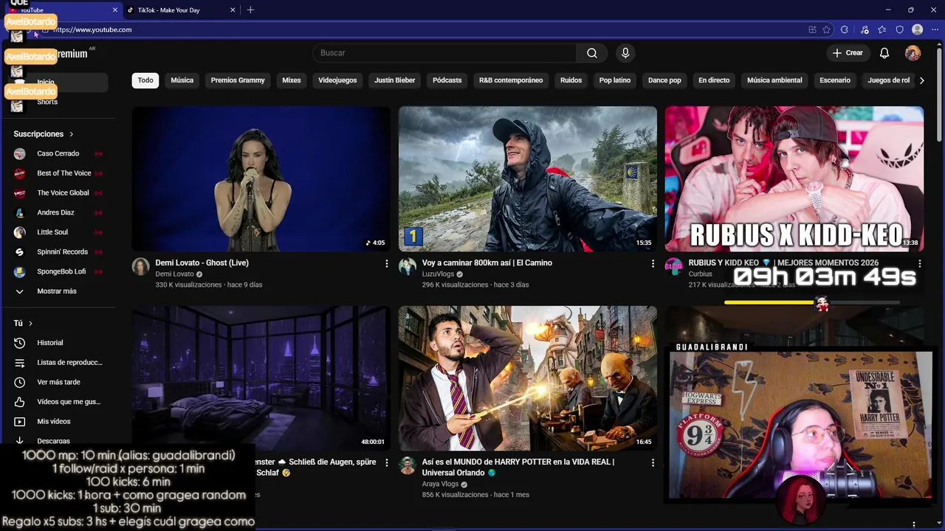Image resolution: width=945 pixels, height=531 pixels.
Task: Open Historial clock icon in sidebar
Action: (20, 343)
